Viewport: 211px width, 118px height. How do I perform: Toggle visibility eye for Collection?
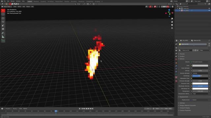point(209,9)
